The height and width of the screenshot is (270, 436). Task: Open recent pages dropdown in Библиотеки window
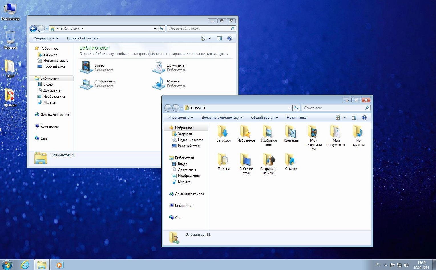pyautogui.click(x=47, y=29)
